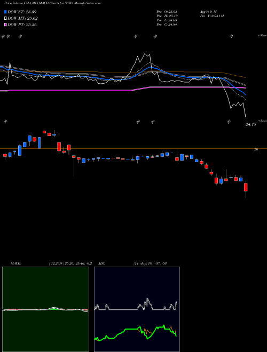Click the 24.15 last price label
Screen dimensions: 267x352
click(250, 124)
